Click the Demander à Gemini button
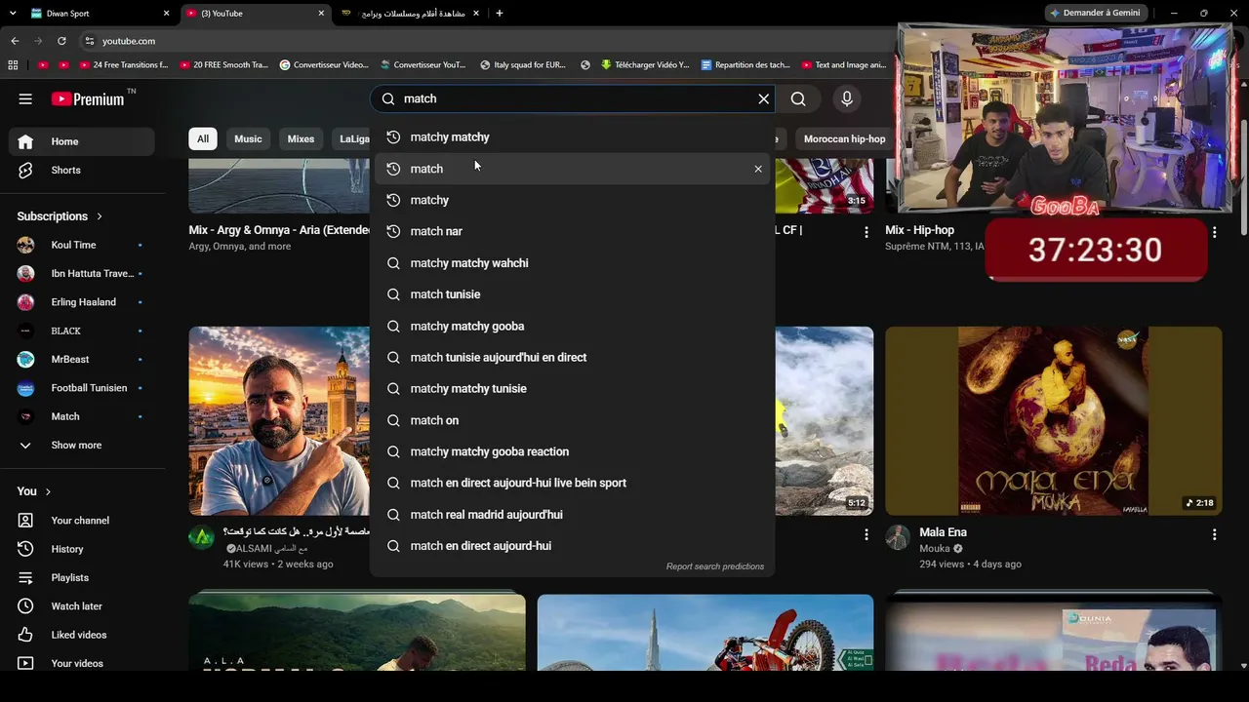Image resolution: width=1249 pixels, height=702 pixels. 1096,13
